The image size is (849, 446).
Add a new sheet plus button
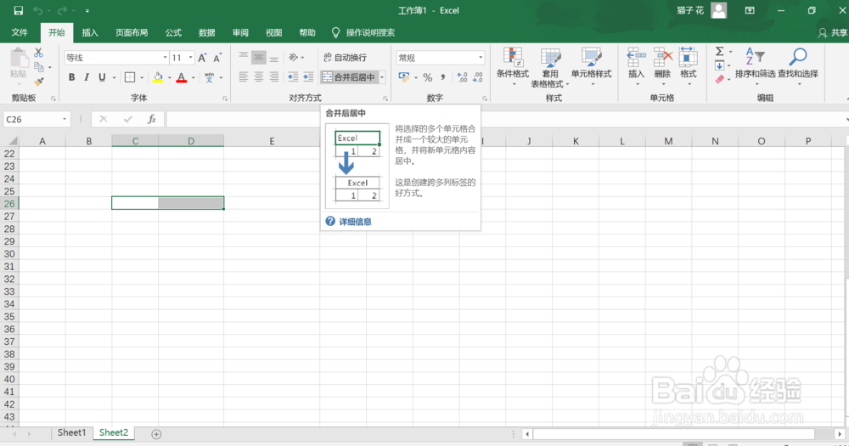[x=156, y=434]
